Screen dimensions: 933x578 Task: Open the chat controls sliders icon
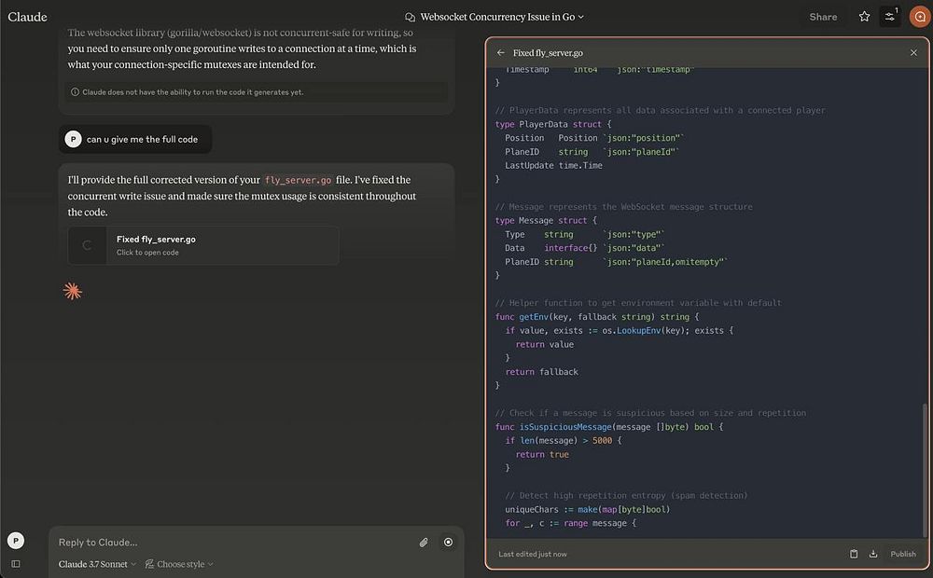coord(890,17)
